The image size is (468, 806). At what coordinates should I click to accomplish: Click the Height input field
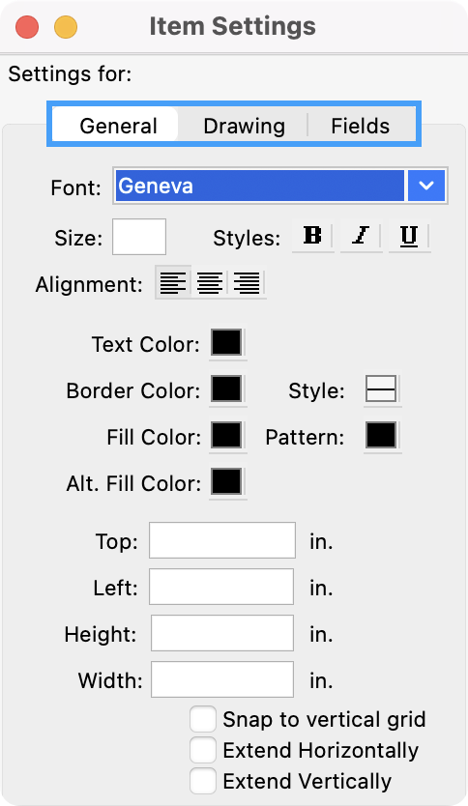coord(222,633)
